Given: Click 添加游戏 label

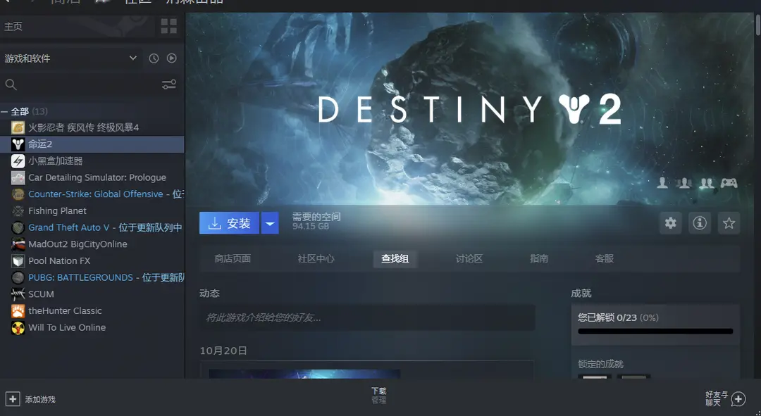Looking at the screenshot, I should (x=40, y=400).
